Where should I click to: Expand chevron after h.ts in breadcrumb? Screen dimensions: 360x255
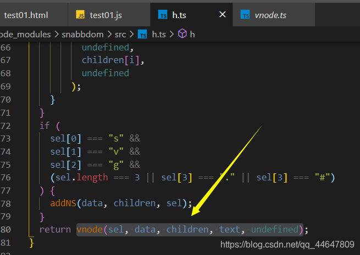[171, 35]
